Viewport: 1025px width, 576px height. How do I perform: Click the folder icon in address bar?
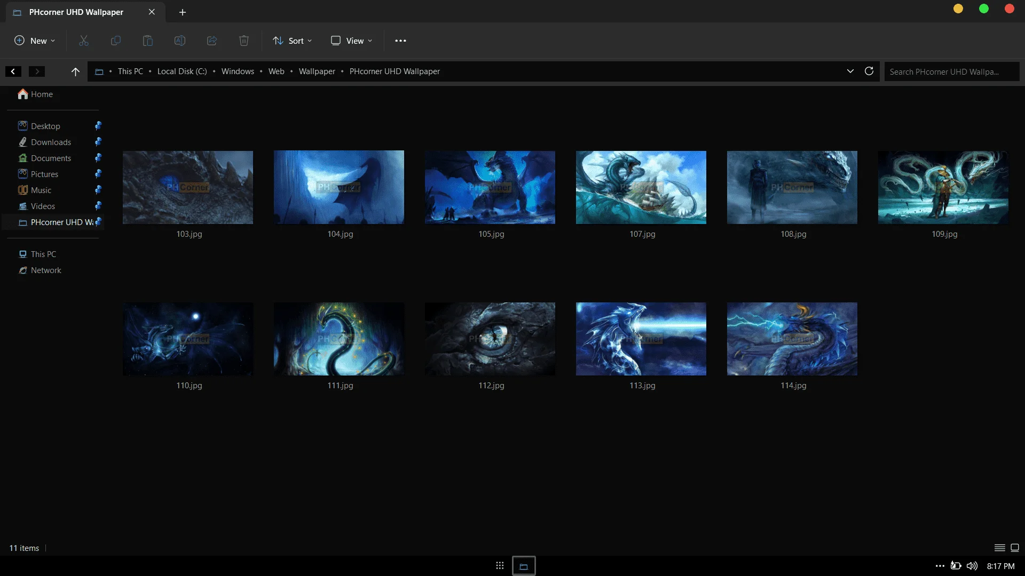[x=99, y=71]
